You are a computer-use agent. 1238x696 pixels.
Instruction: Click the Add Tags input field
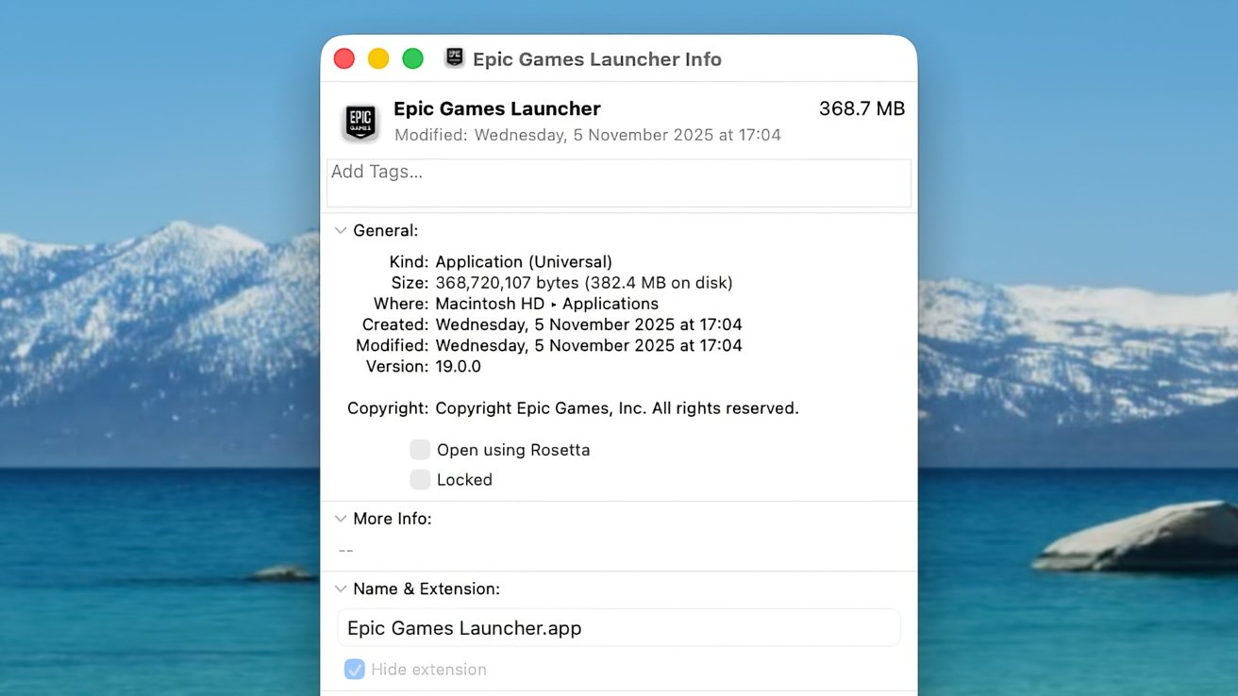tap(618, 182)
